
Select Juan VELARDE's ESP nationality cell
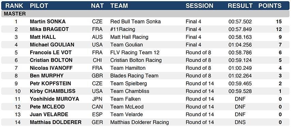tap(97, 114)
